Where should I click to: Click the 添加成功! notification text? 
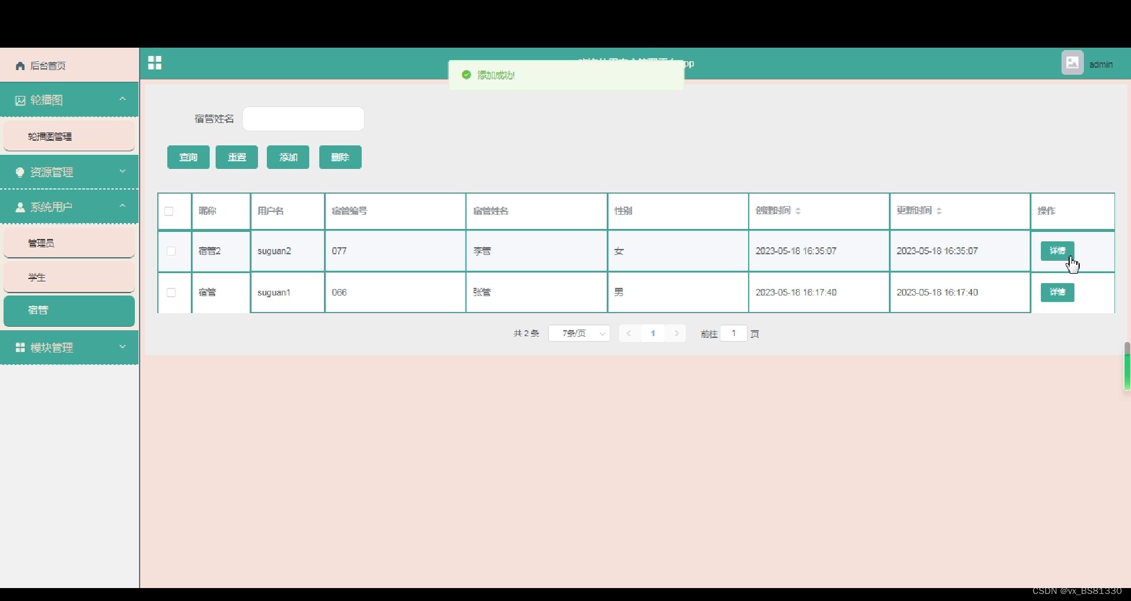[496, 75]
